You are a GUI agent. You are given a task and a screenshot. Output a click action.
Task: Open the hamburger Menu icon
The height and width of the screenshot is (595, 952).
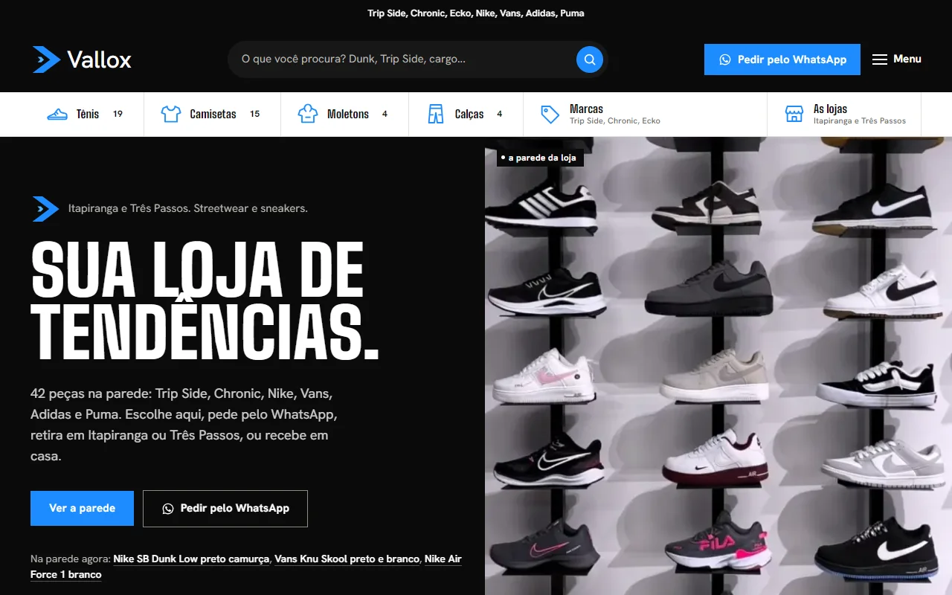tap(880, 59)
